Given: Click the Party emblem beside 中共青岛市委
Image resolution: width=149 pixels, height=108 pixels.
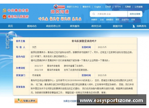Looking at the screenshot, I should (4, 10).
